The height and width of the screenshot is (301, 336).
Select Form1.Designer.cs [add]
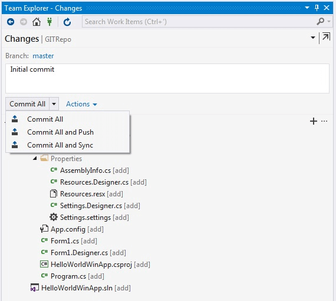(88, 253)
